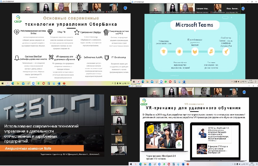Show next participants in Microsoft Teams window

click(x=255, y=8)
